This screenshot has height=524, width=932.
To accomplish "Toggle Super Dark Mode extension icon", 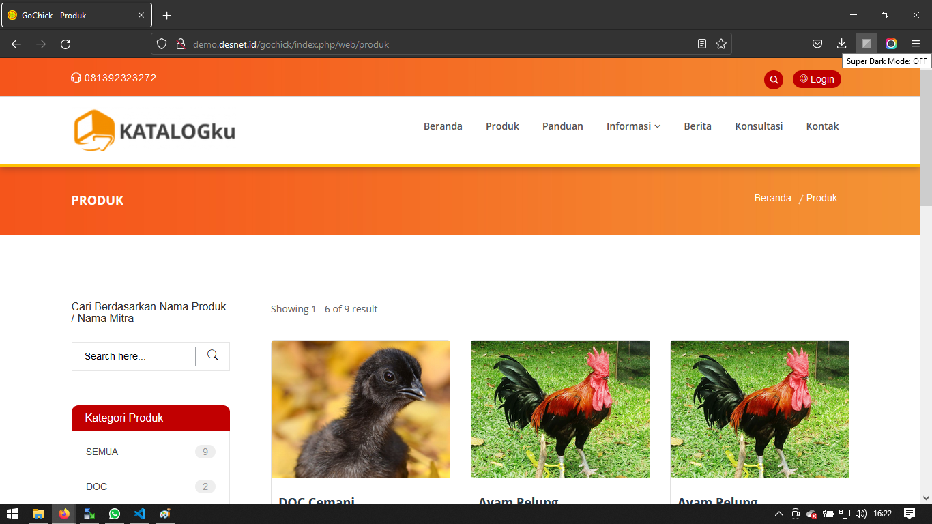I will (x=867, y=44).
